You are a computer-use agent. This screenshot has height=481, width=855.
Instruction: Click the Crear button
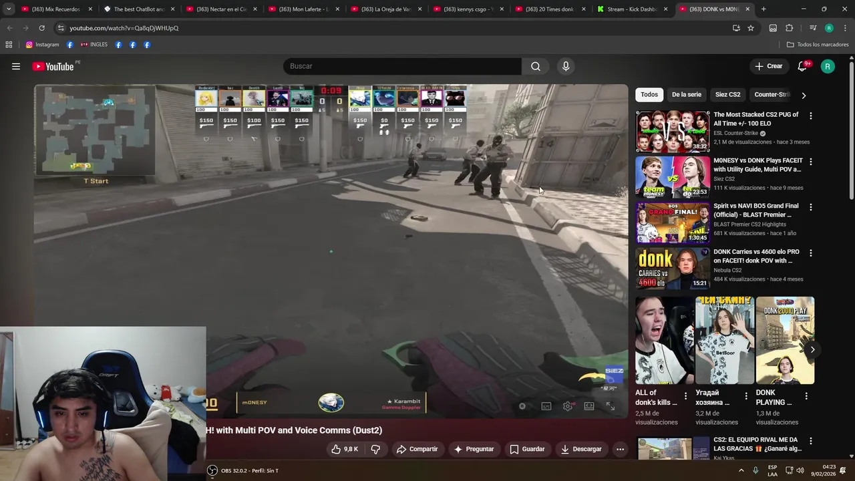pyautogui.click(x=768, y=66)
